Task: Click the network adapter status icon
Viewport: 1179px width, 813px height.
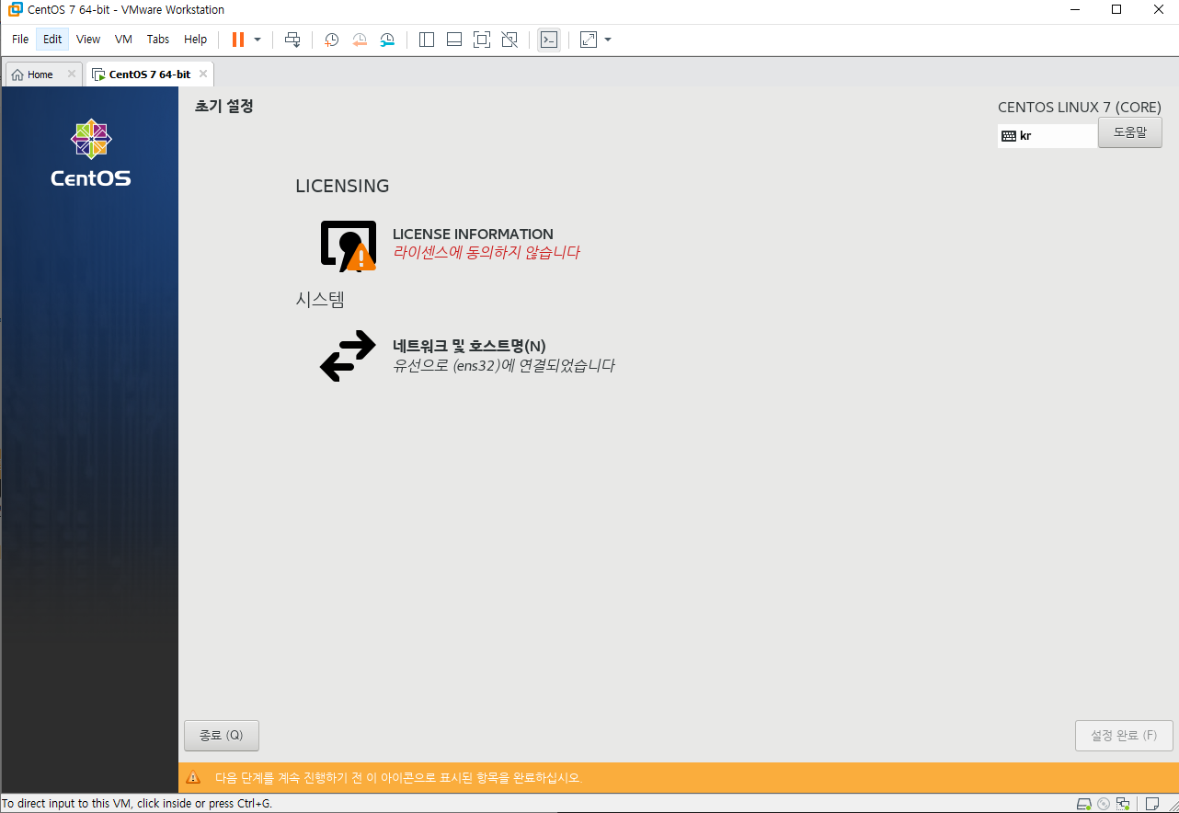Action: [1122, 804]
